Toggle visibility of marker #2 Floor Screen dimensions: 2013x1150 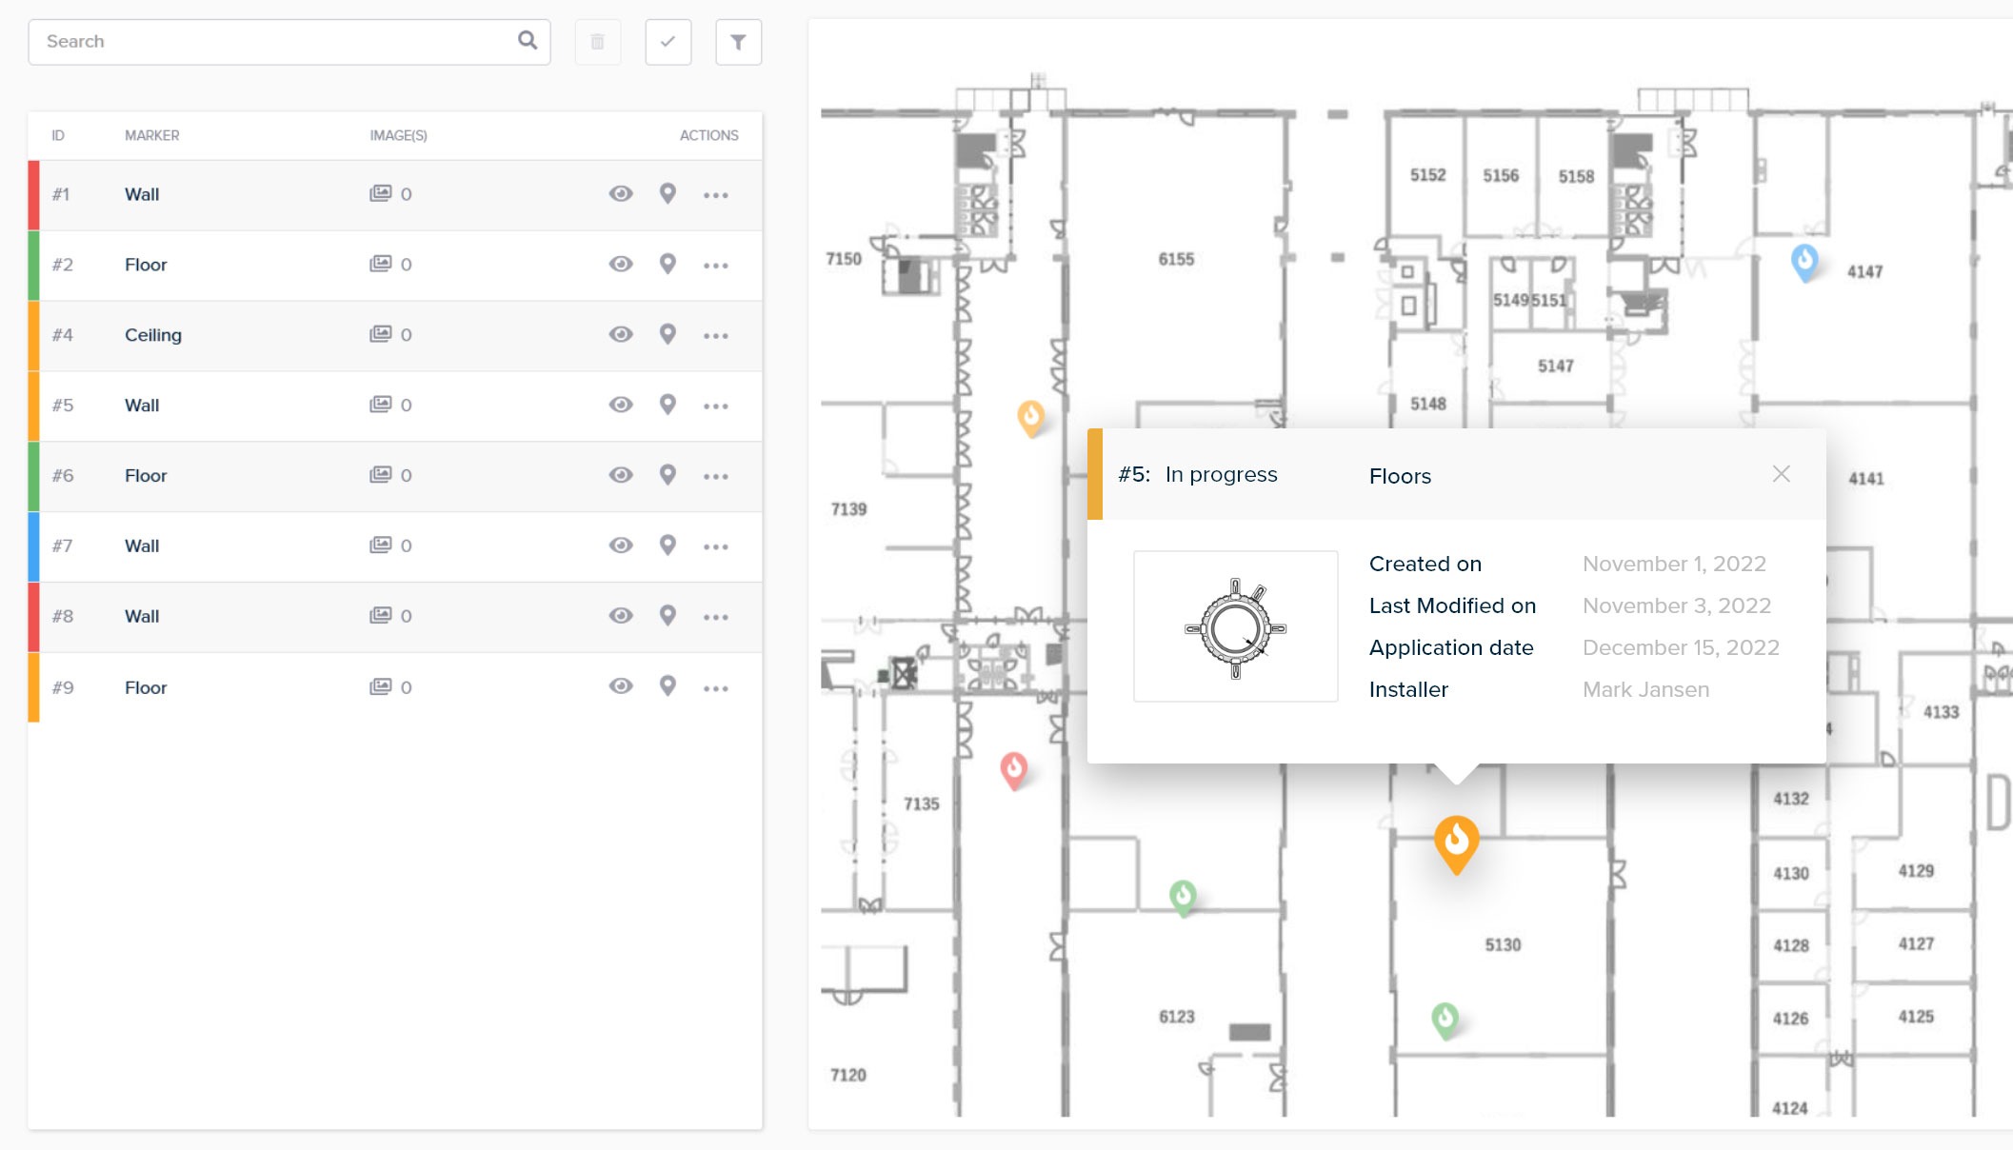(x=620, y=265)
